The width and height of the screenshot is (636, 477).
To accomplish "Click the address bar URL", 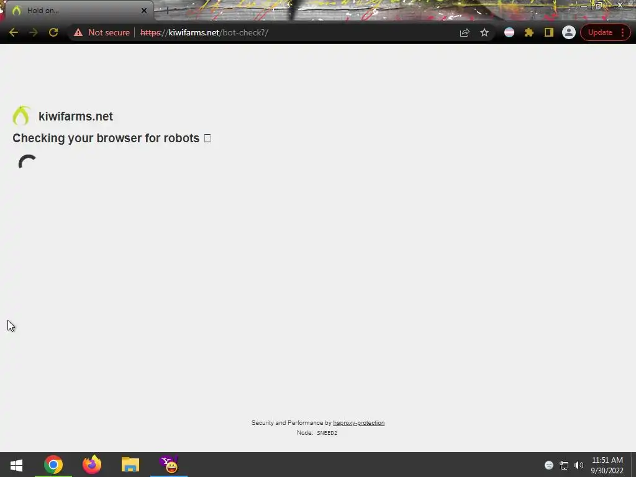I will point(204,32).
